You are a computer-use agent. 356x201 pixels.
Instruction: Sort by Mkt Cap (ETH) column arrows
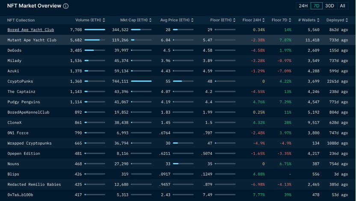tap(151, 20)
